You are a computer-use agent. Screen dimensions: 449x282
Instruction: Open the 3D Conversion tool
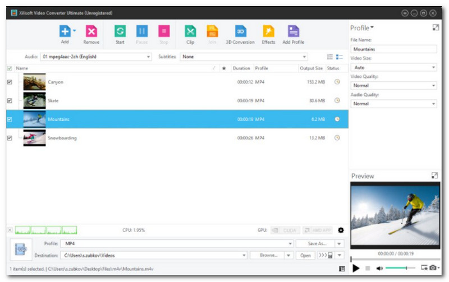(x=240, y=31)
